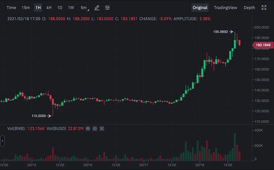Click the Vol(BUSD) value 22.812M

click(x=76, y=129)
